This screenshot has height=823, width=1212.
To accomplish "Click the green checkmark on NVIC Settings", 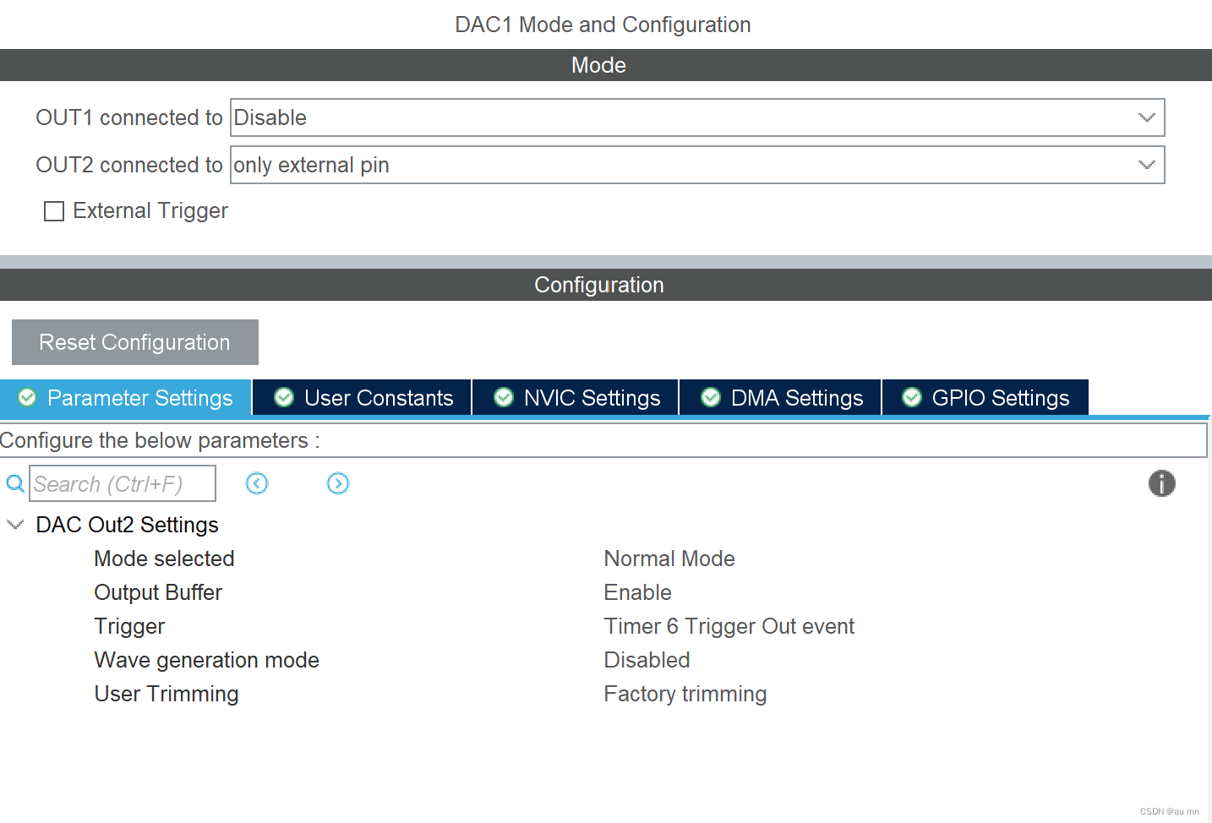I will point(503,397).
